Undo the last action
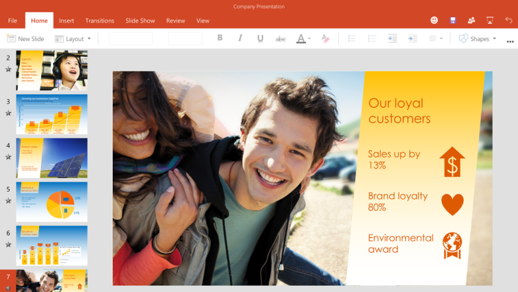The image size is (518, 292). 509,21
